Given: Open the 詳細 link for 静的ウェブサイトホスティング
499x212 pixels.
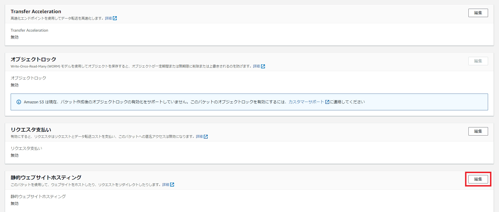Looking at the screenshot, I should point(166,185).
